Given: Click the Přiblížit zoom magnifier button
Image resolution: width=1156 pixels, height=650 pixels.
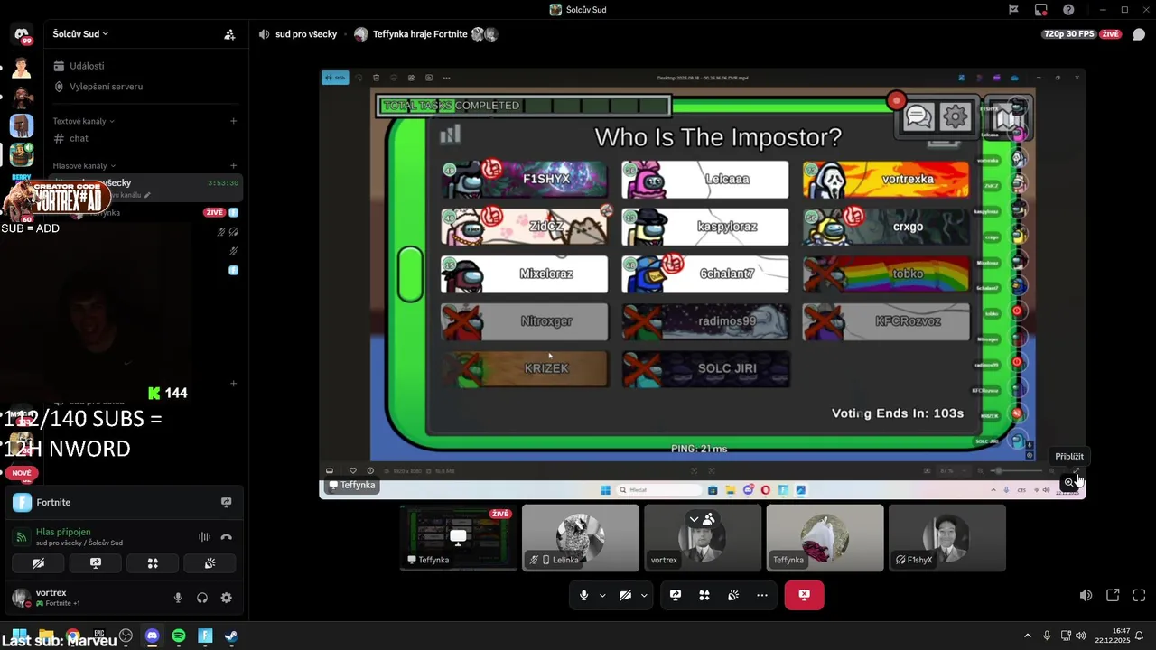Looking at the screenshot, I should (1069, 483).
